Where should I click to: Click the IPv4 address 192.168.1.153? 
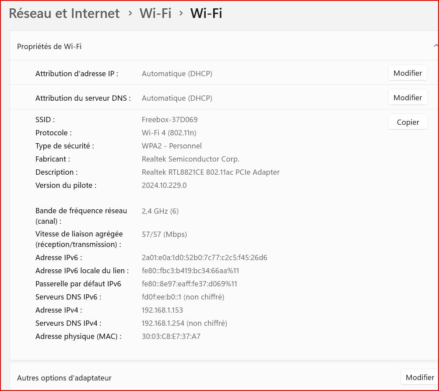pos(162,310)
